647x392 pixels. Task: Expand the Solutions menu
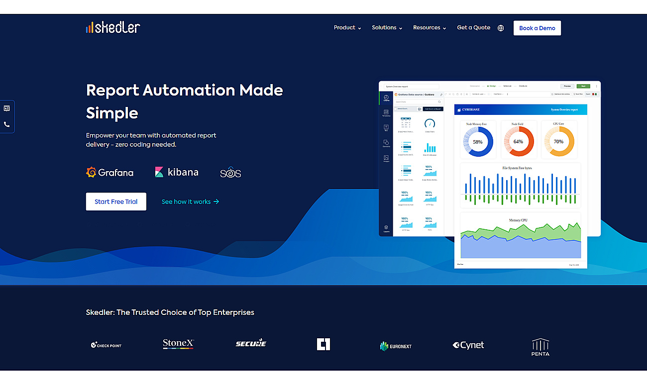(x=387, y=28)
